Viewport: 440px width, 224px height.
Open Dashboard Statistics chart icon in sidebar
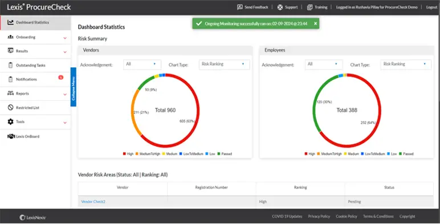coord(10,22)
